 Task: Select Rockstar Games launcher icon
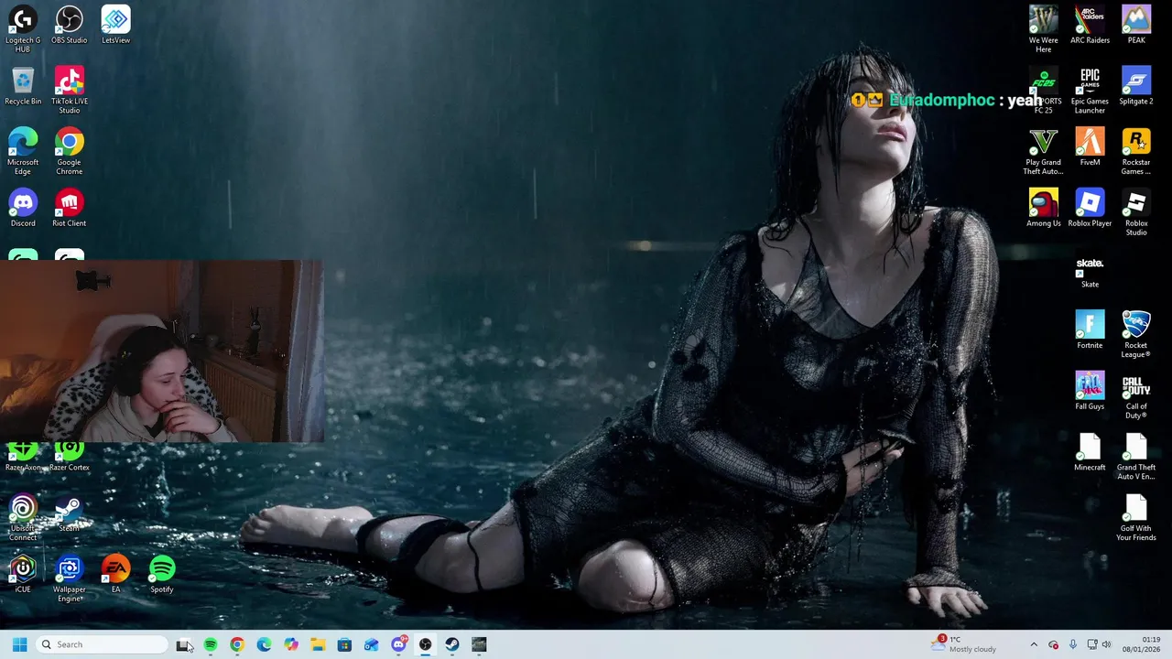click(1136, 151)
